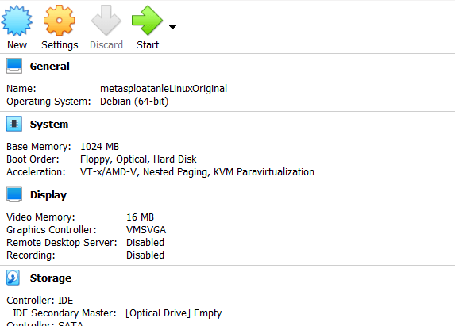The height and width of the screenshot is (326, 455).
Task: Click the VMSVGA graphics controller value
Action: pyautogui.click(x=146, y=230)
